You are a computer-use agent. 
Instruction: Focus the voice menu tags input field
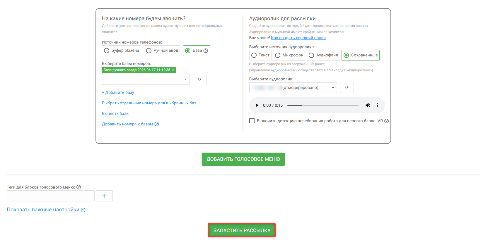click(51, 196)
